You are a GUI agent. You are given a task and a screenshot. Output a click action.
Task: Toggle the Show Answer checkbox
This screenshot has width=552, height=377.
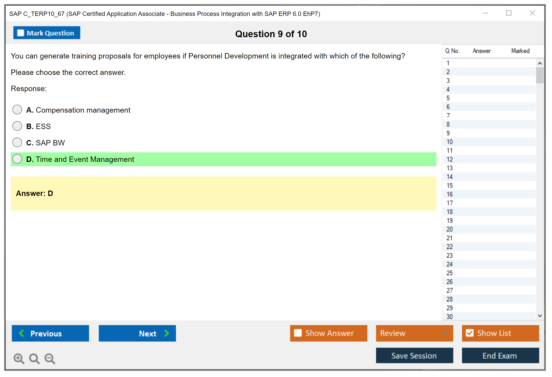point(298,333)
